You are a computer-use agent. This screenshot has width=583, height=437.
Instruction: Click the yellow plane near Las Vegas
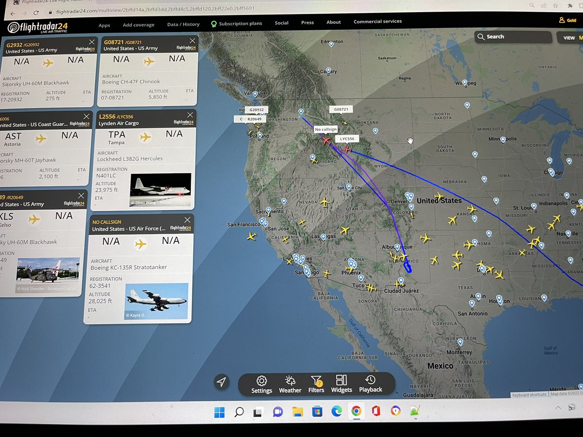click(x=344, y=230)
